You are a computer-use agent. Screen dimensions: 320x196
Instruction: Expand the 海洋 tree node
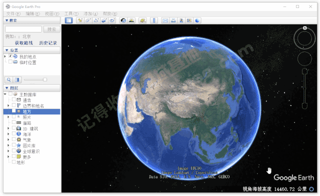(x=8, y=134)
